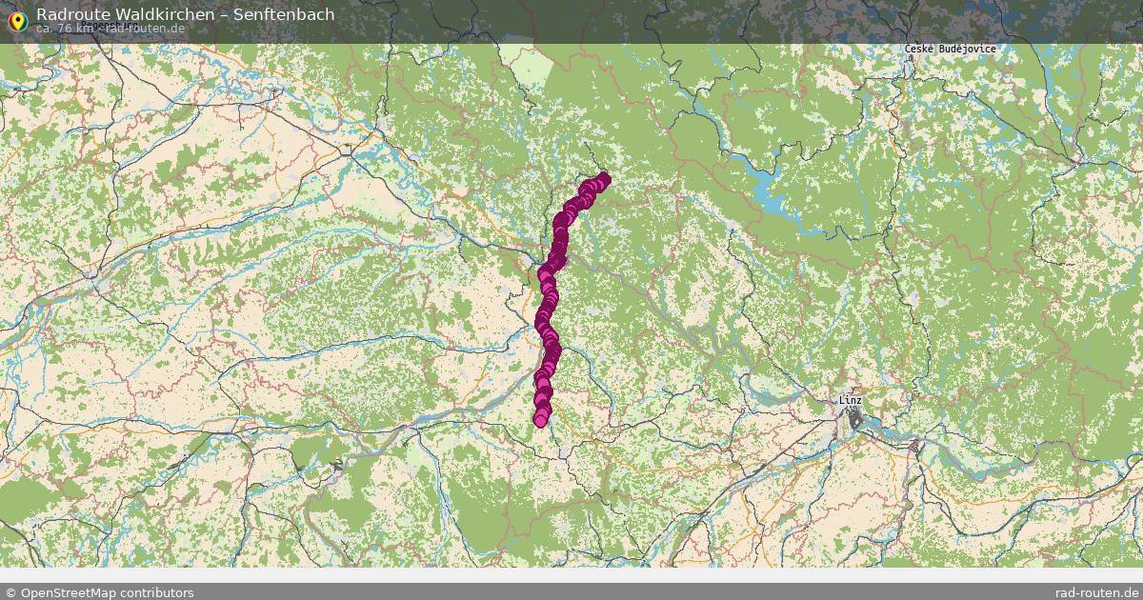Viewport: 1143px width, 600px height.
Task: Click the dark Linz urban area symbol
Action: 855,420
